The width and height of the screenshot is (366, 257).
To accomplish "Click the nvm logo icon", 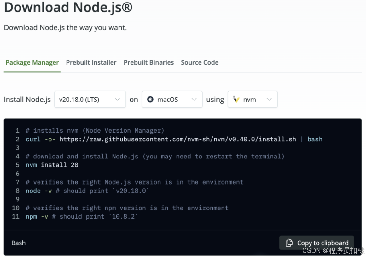I will pos(236,99).
